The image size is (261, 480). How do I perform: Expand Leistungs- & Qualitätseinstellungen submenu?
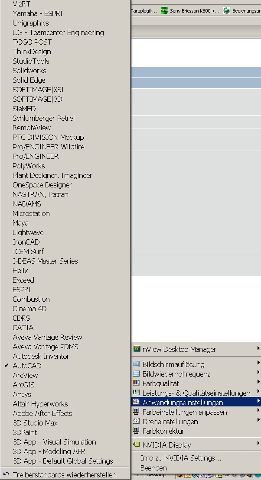click(x=196, y=393)
